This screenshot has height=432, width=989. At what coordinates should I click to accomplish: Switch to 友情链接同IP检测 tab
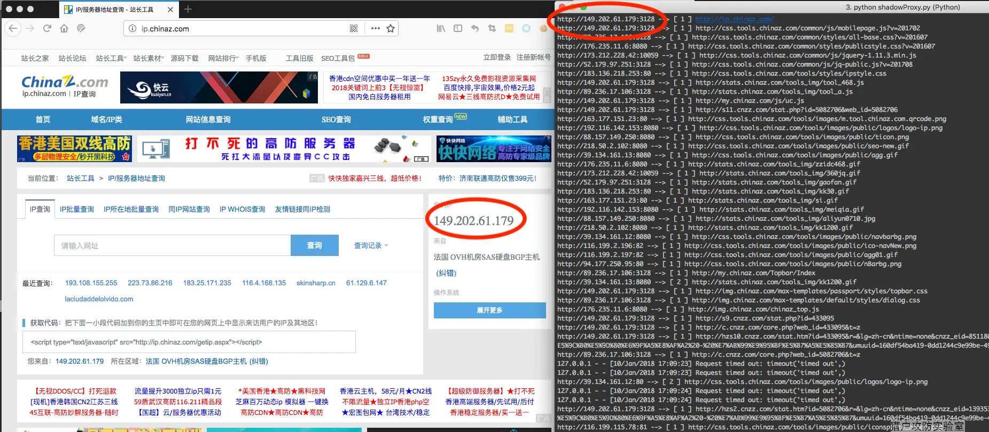(302, 210)
